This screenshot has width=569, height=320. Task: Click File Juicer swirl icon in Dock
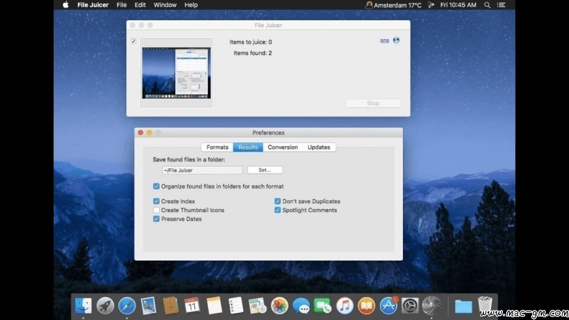click(431, 306)
